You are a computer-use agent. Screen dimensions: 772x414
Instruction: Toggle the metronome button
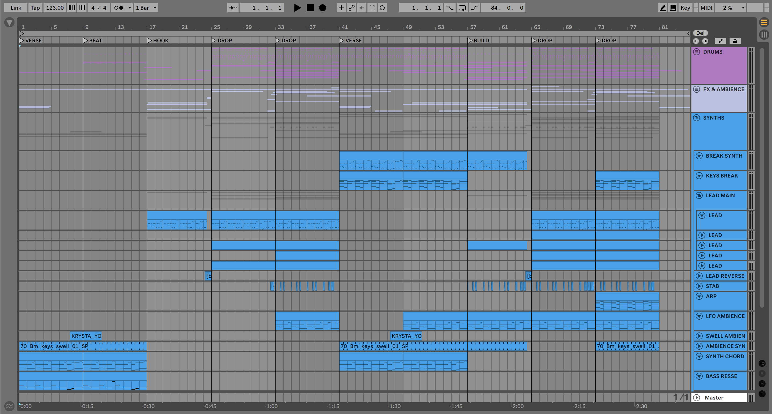click(119, 8)
